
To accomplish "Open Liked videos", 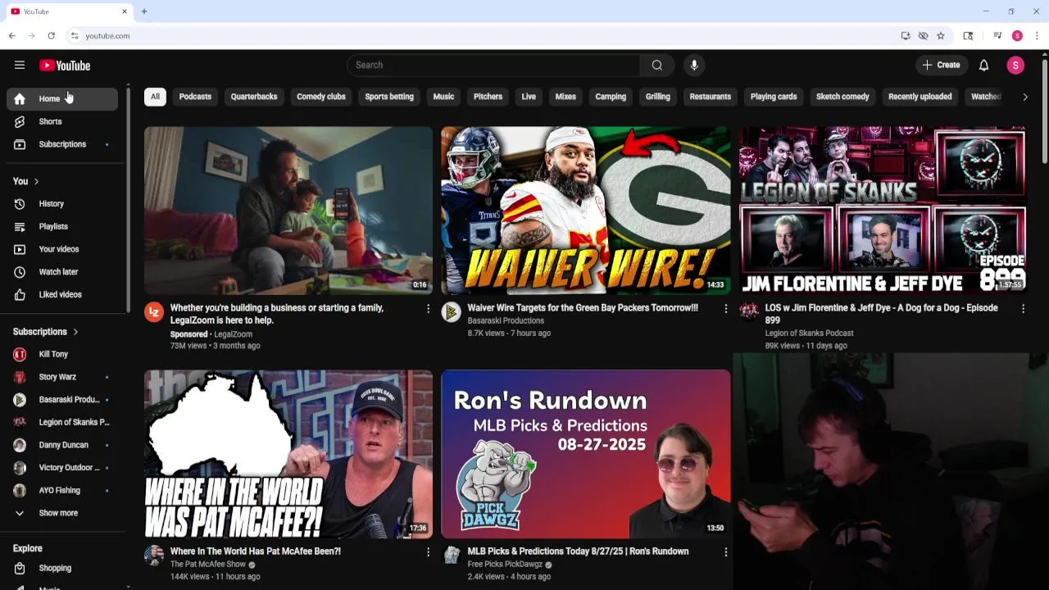I will (62, 294).
